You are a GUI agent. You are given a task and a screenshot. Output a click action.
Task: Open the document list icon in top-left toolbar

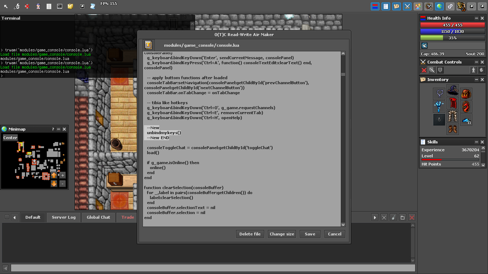tap(49, 6)
